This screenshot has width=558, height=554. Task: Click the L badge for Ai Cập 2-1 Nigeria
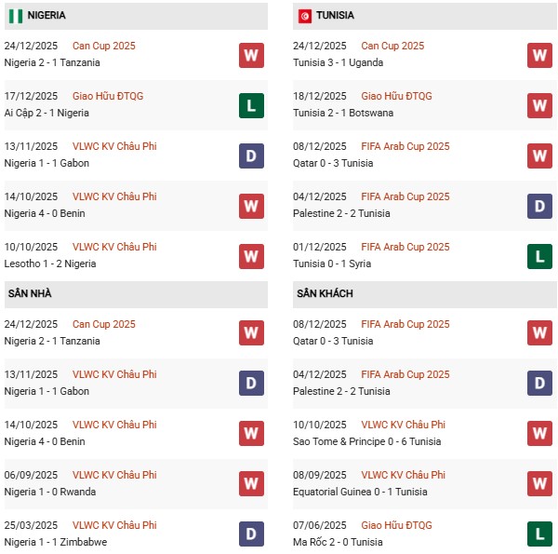pyautogui.click(x=251, y=105)
